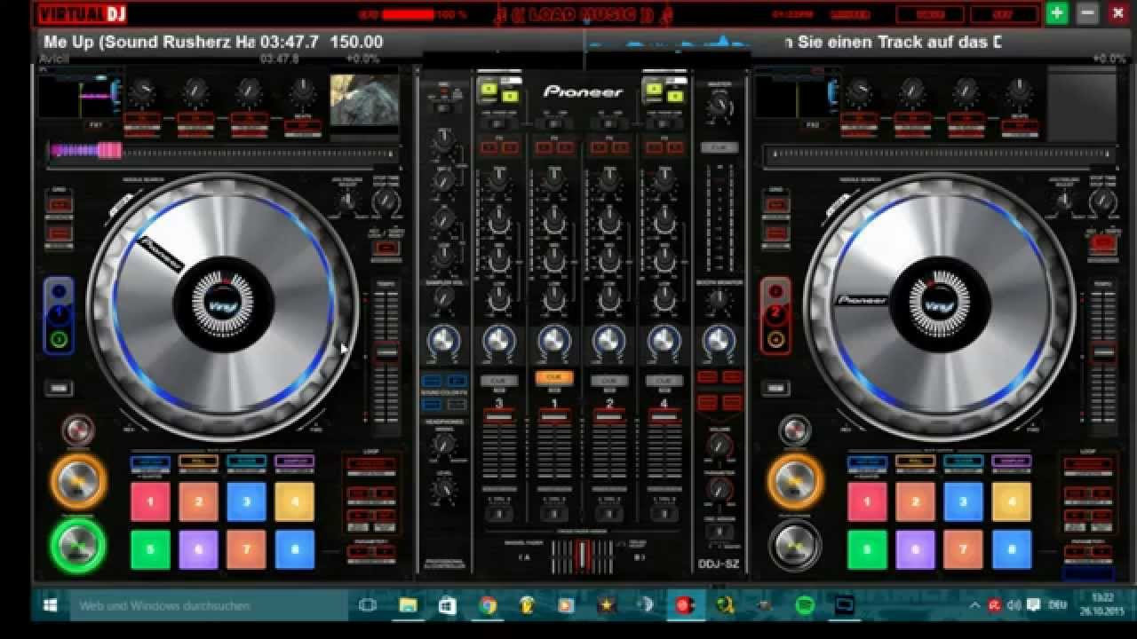Switch left deck pads to Roll mode
This screenshot has width=1137, height=639.
pos(198,461)
